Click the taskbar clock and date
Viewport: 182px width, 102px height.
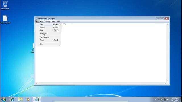tap(175, 99)
